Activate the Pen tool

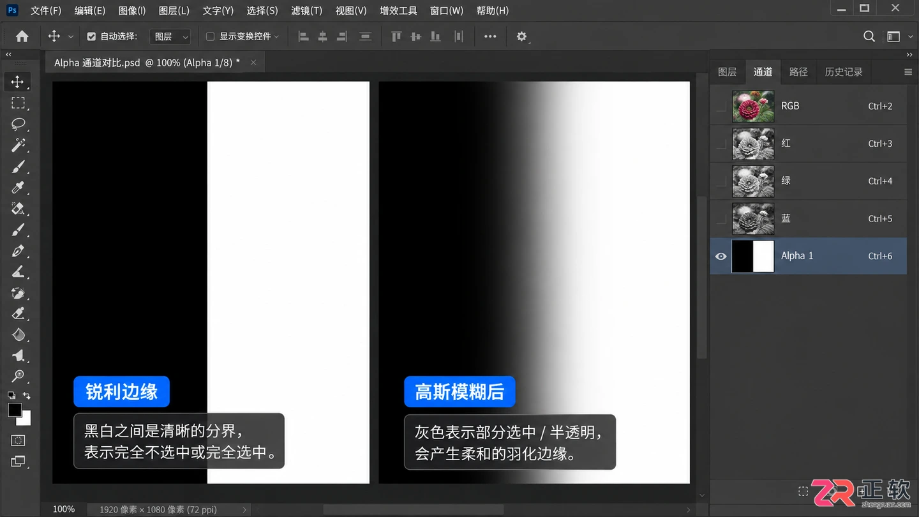pos(18,251)
